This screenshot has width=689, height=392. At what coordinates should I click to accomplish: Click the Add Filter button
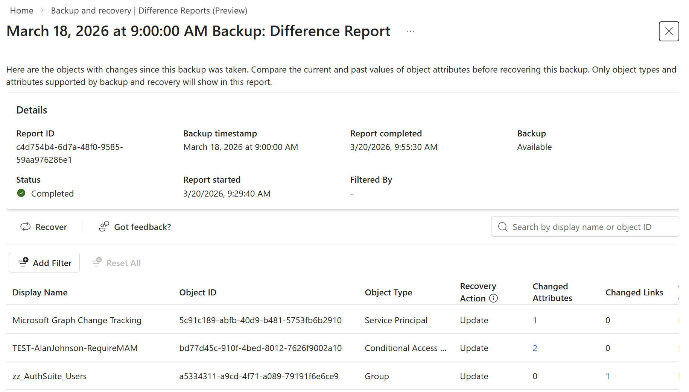pos(44,262)
